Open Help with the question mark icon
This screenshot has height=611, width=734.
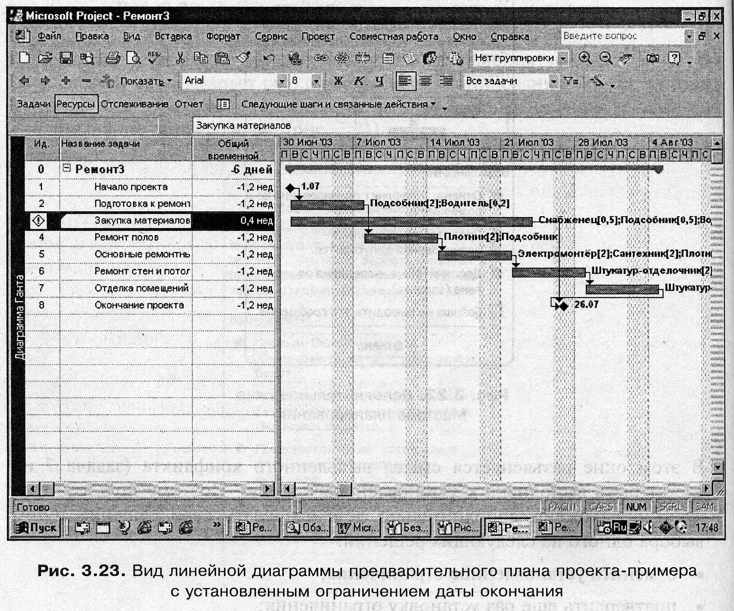674,58
